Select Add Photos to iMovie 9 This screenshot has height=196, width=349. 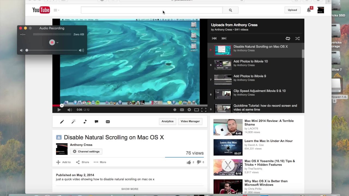pos(255,79)
